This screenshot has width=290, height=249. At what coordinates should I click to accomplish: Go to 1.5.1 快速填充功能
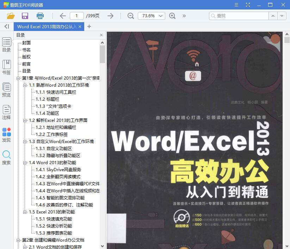point(54,219)
